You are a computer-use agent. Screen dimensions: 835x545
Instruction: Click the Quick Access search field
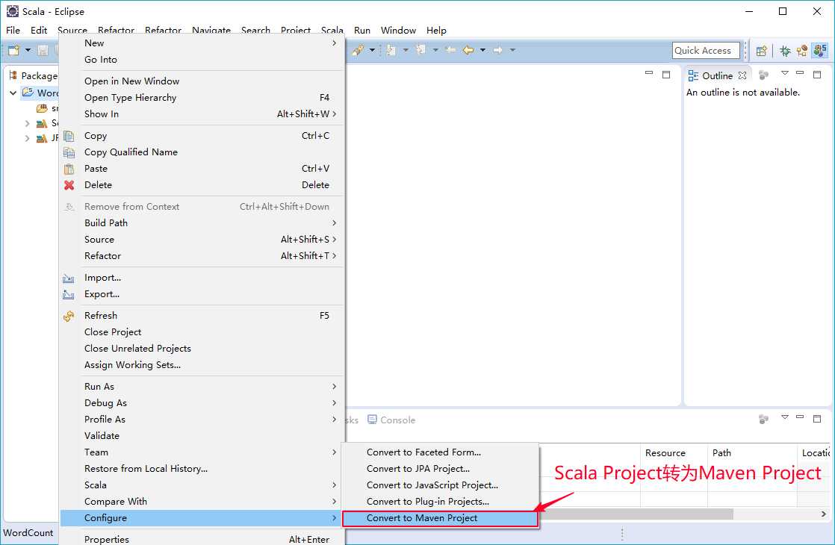(706, 51)
